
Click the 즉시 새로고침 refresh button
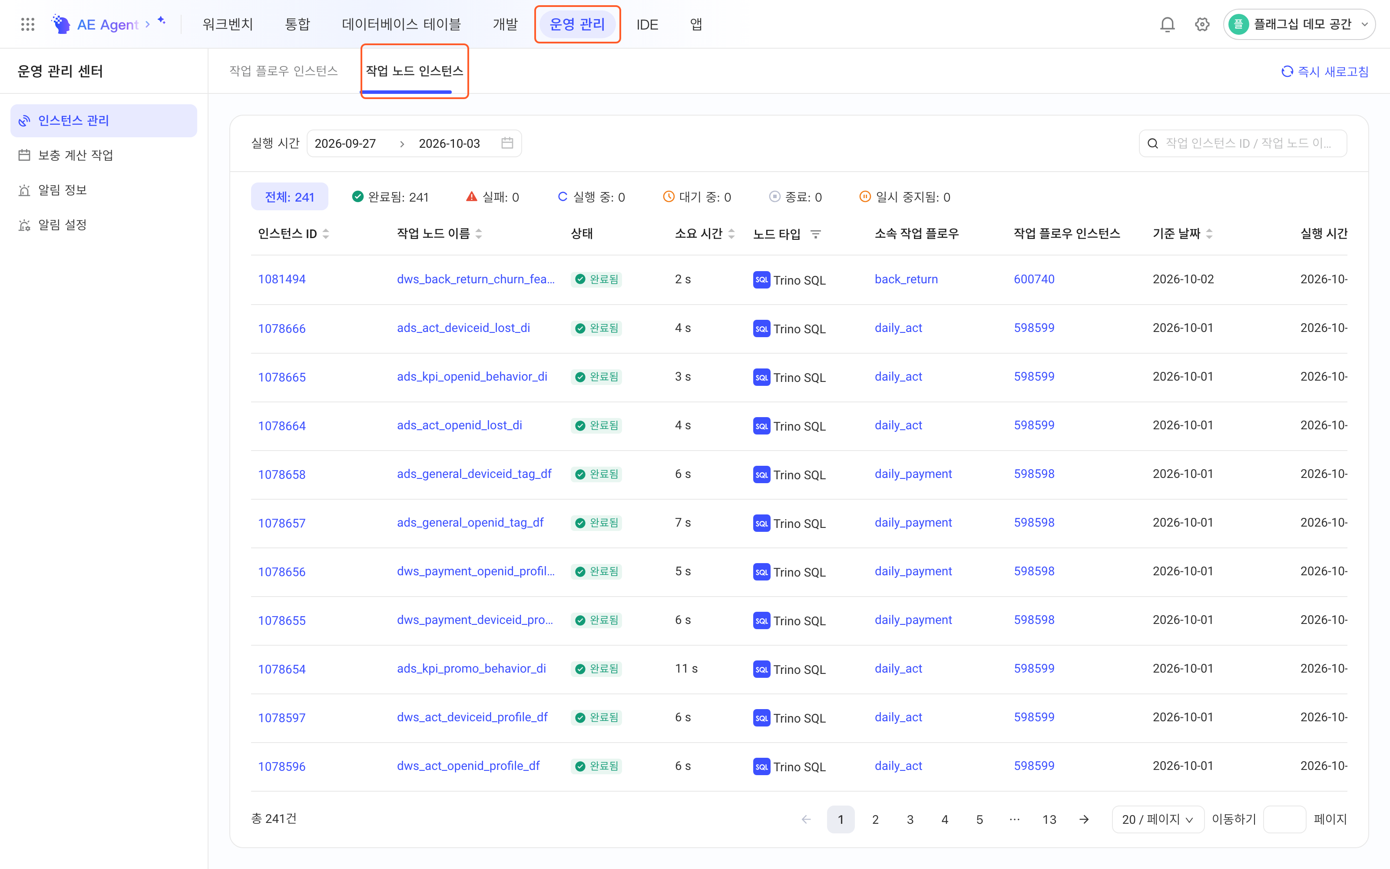[x=1324, y=71]
